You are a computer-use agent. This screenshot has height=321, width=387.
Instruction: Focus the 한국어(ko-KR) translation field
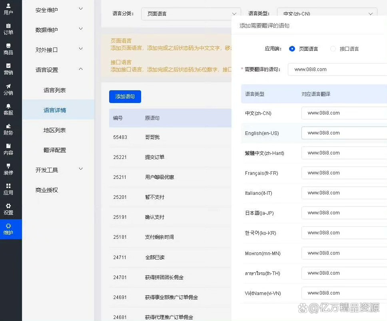coord(344,233)
